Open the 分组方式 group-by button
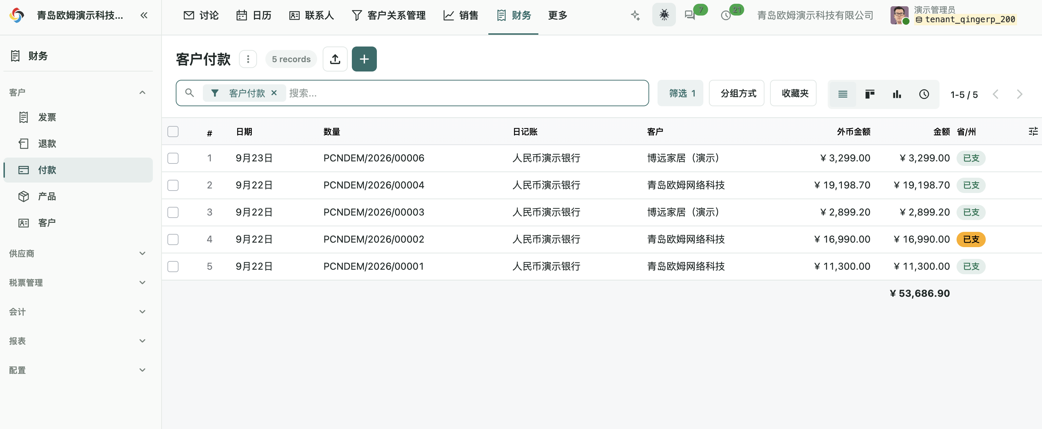The image size is (1042, 429). [x=737, y=93]
